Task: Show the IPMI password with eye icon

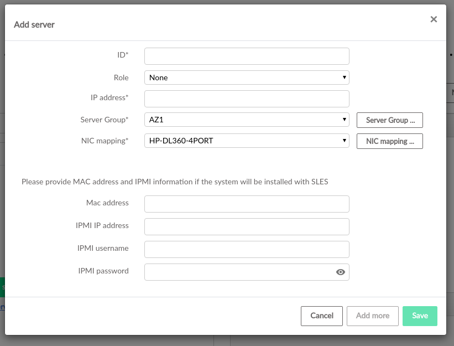Action: point(341,272)
